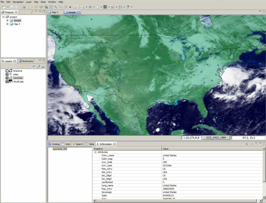Viewport: 266px width, 203px height.
Task: Click the Zoom to Extent icon
Action: coord(51,7)
